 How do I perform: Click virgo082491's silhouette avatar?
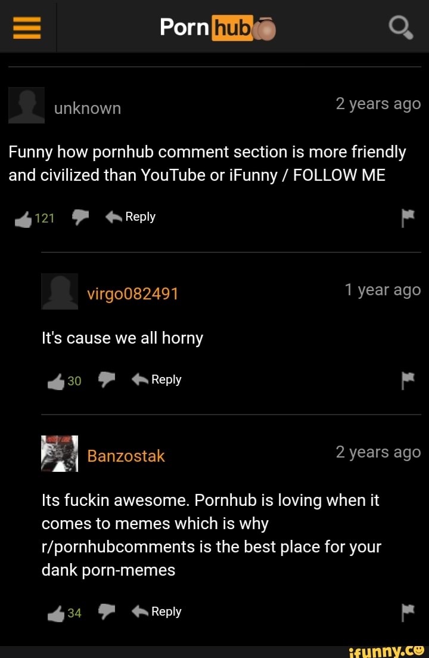[x=60, y=291]
